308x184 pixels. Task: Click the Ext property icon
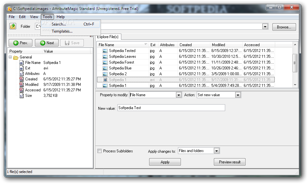click(21, 68)
